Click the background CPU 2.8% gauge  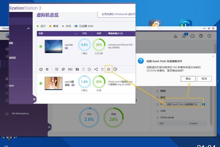89,118
